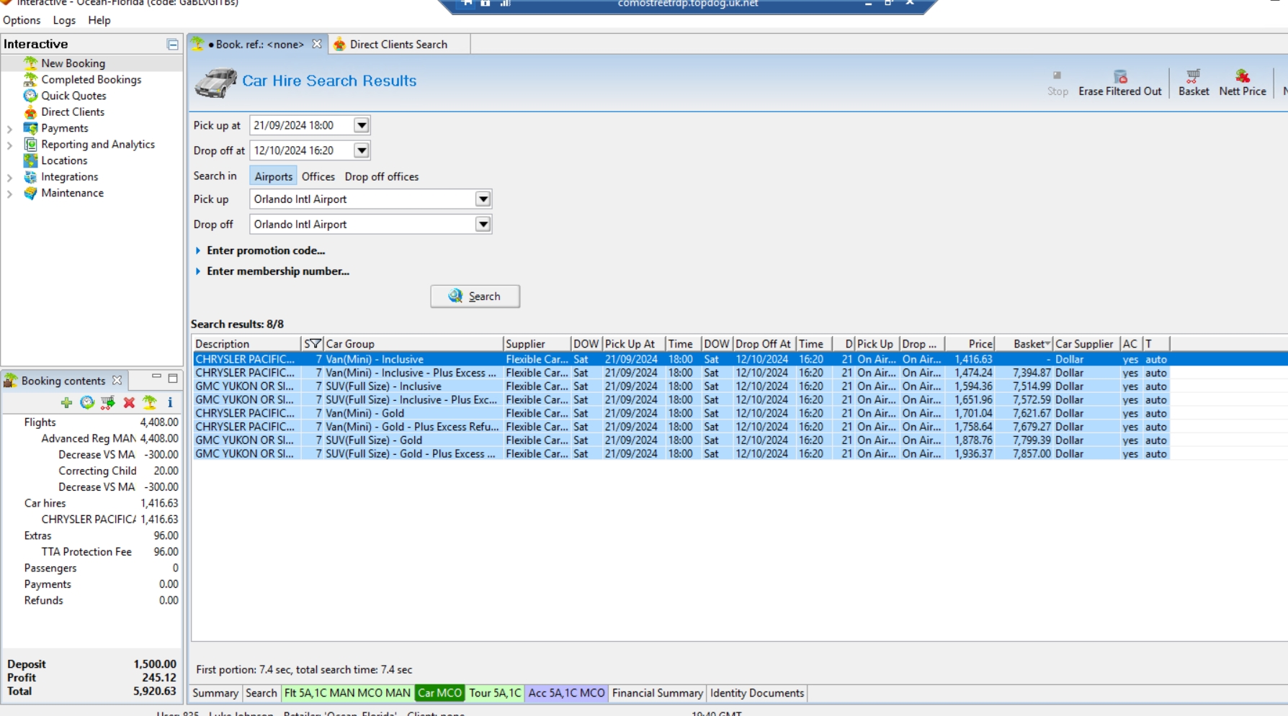Image resolution: width=1288 pixels, height=716 pixels.
Task: Switch to Direct Clients Search tab
Action: coord(398,45)
